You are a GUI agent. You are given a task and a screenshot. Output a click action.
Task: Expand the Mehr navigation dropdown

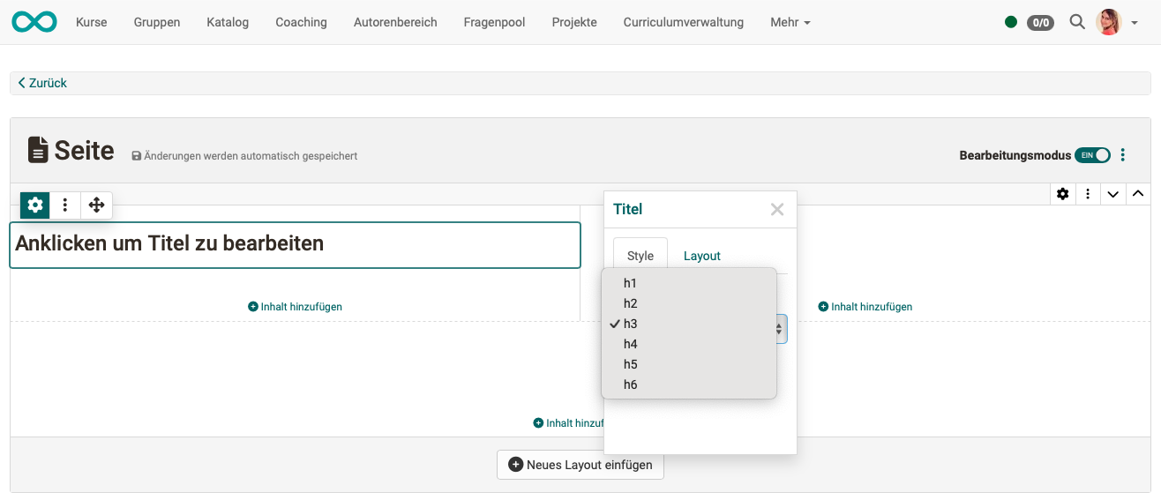(x=790, y=22)
